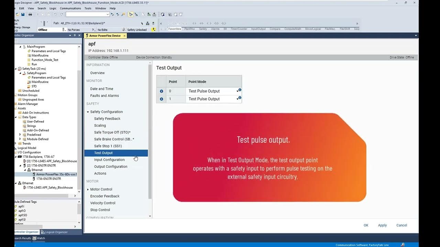Select the Safety instruction tab
440x247 pixels.
pos(203,29)
